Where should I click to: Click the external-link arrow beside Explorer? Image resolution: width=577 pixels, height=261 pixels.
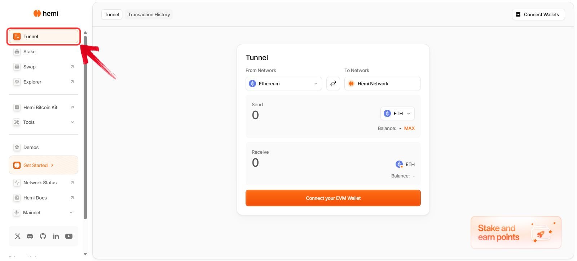click(72, 82)
